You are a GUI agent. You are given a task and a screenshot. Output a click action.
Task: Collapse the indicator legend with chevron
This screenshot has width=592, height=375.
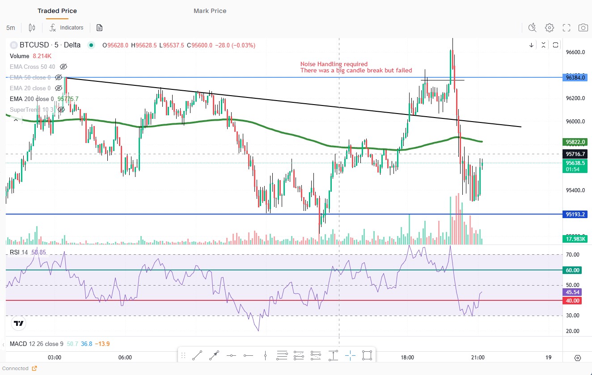[x=16, y=120]
